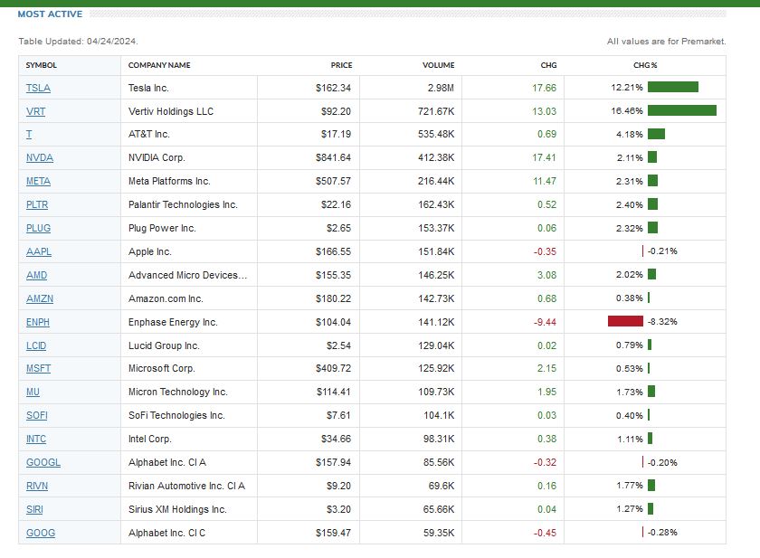Click the GOOGL ticker link
760x558 pixels.
pyautogui.click(x=43, y=462)
